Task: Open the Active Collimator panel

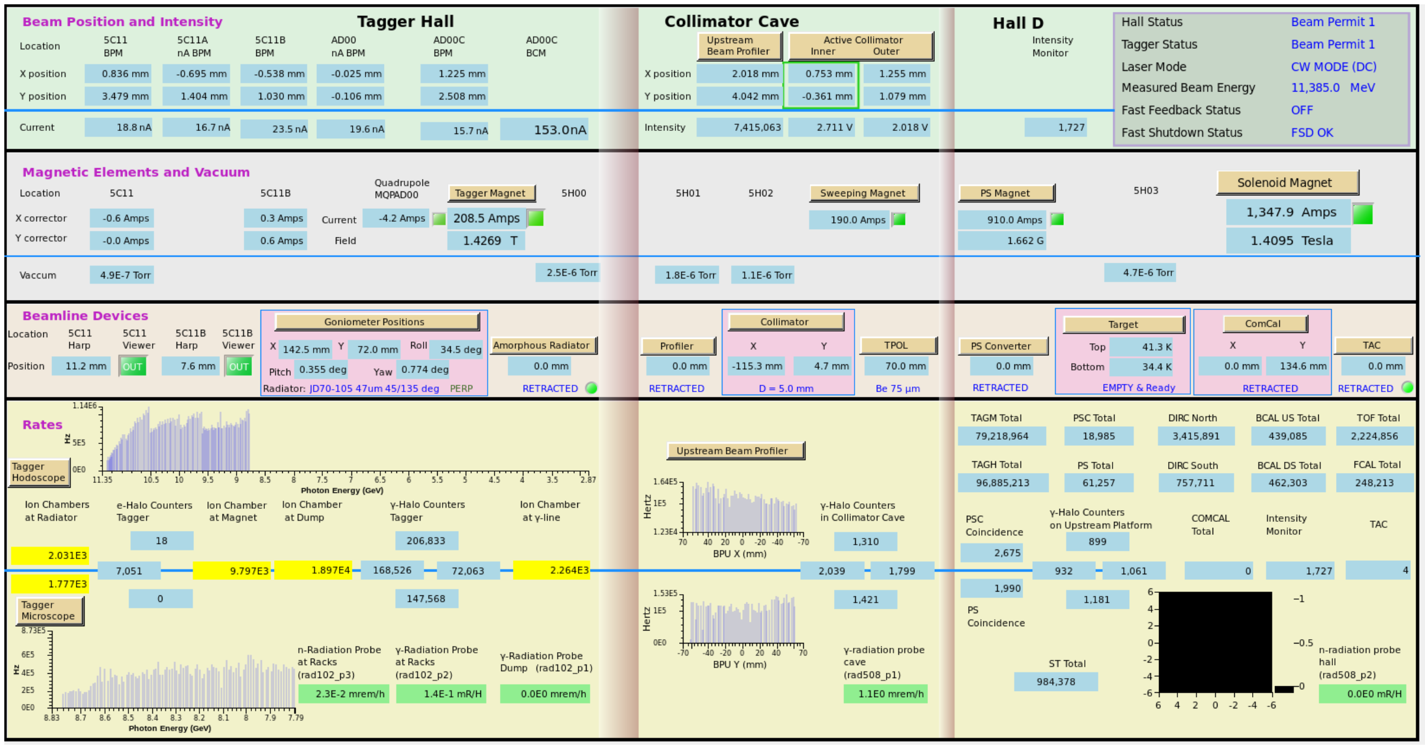Action: point(861,46)
